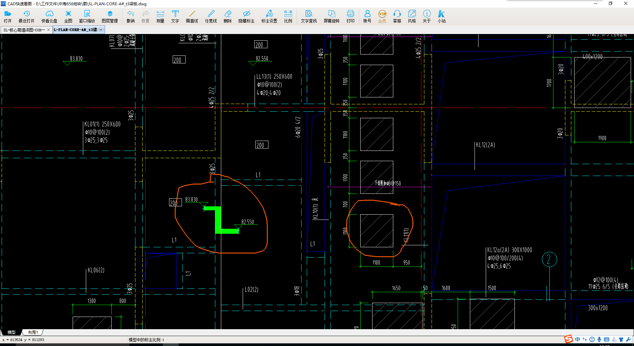Open the 快看云盘 cloud drive
The image size is (634, 346).
49,16
